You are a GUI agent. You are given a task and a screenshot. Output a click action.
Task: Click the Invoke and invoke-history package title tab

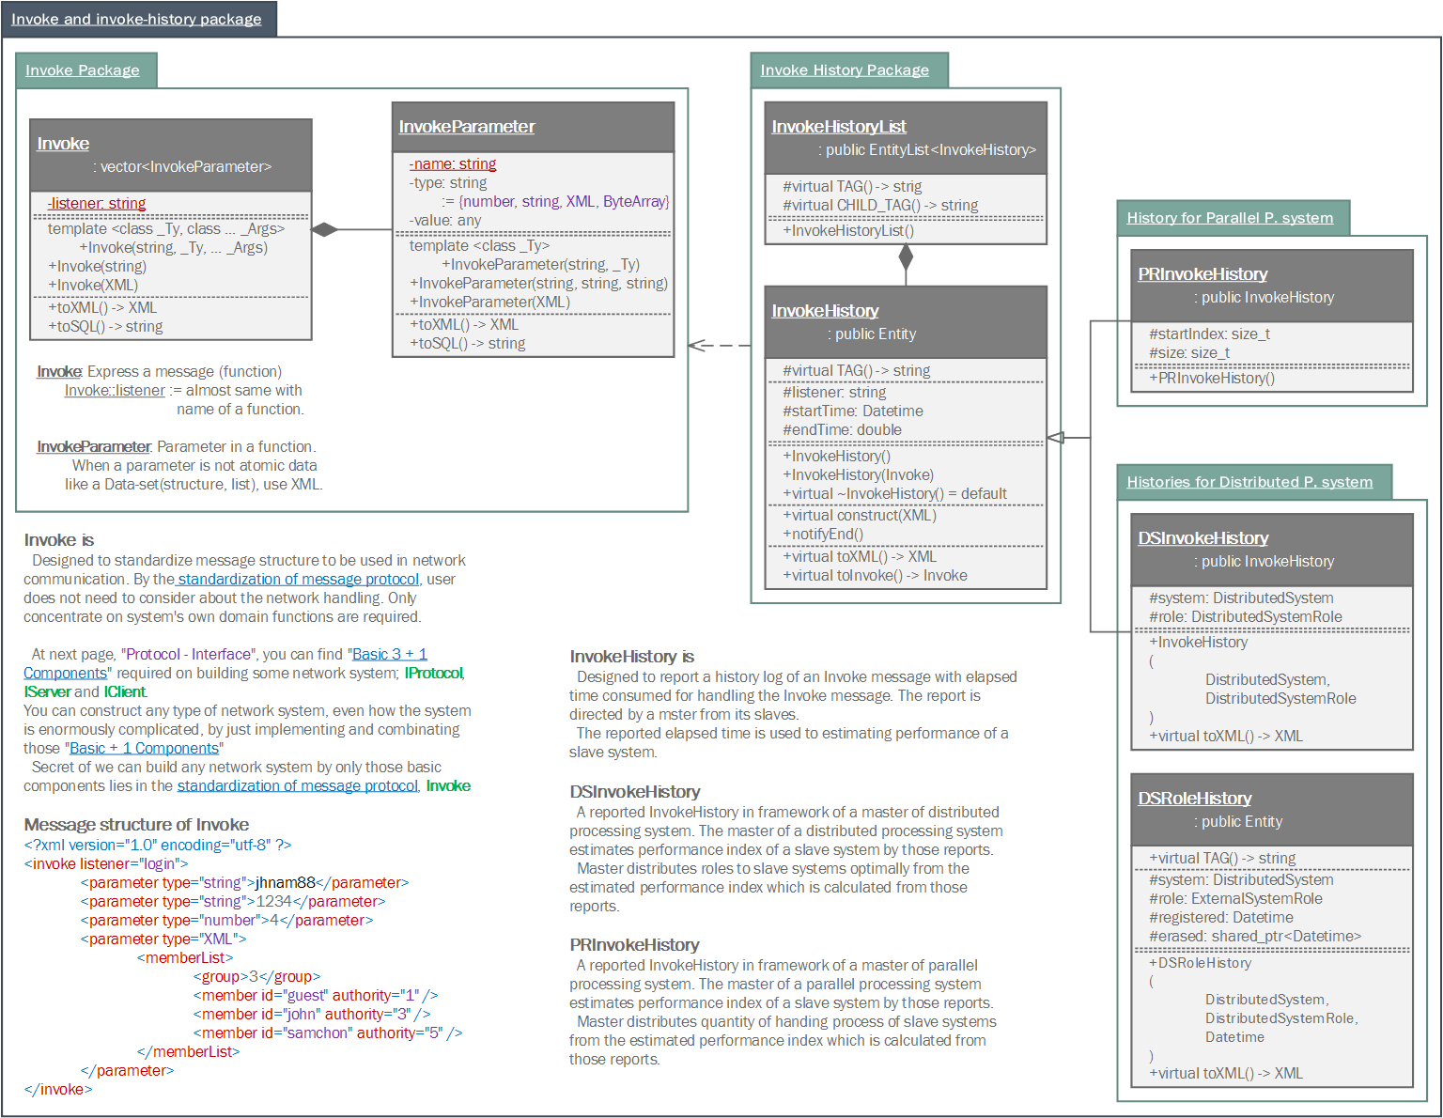click(x=137, y=20)
